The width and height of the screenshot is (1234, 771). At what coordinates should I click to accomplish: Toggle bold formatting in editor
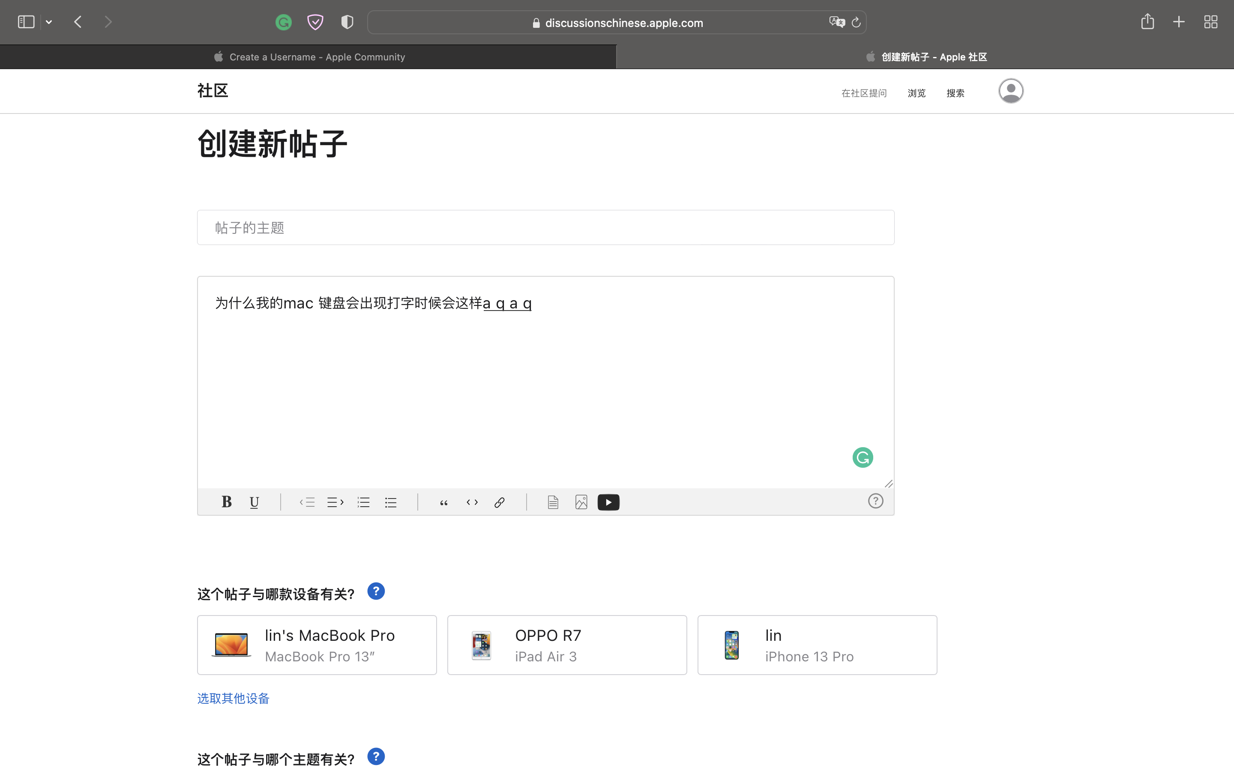(x=226, y=502)
